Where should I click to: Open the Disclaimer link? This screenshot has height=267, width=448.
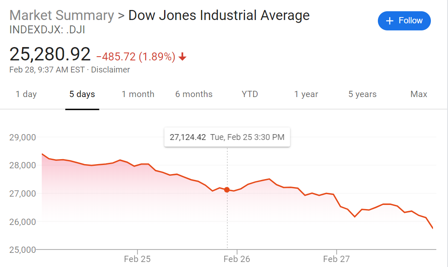(x=110, y=70)
